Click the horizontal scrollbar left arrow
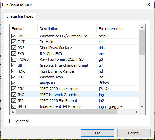Image resolution: width=155 pixels, height=140 pixels. 13,112
